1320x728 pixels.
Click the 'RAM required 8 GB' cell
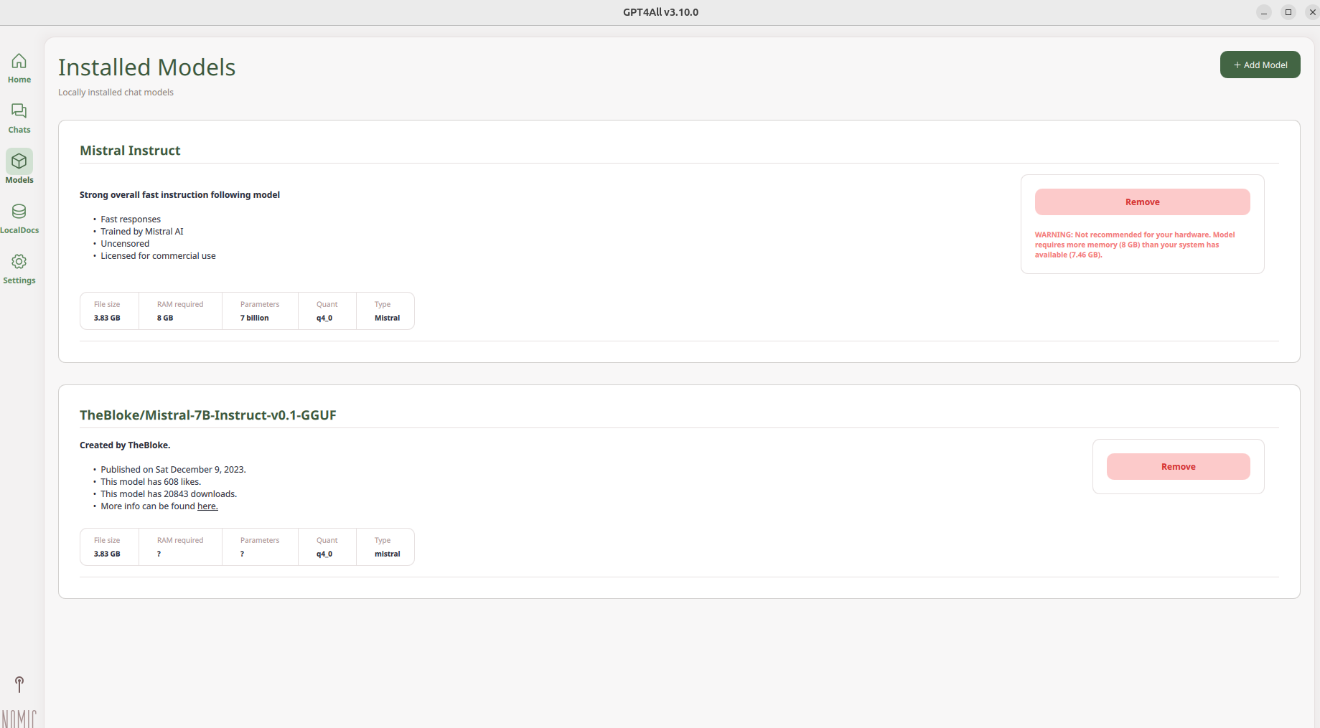(x=180, y=311)
